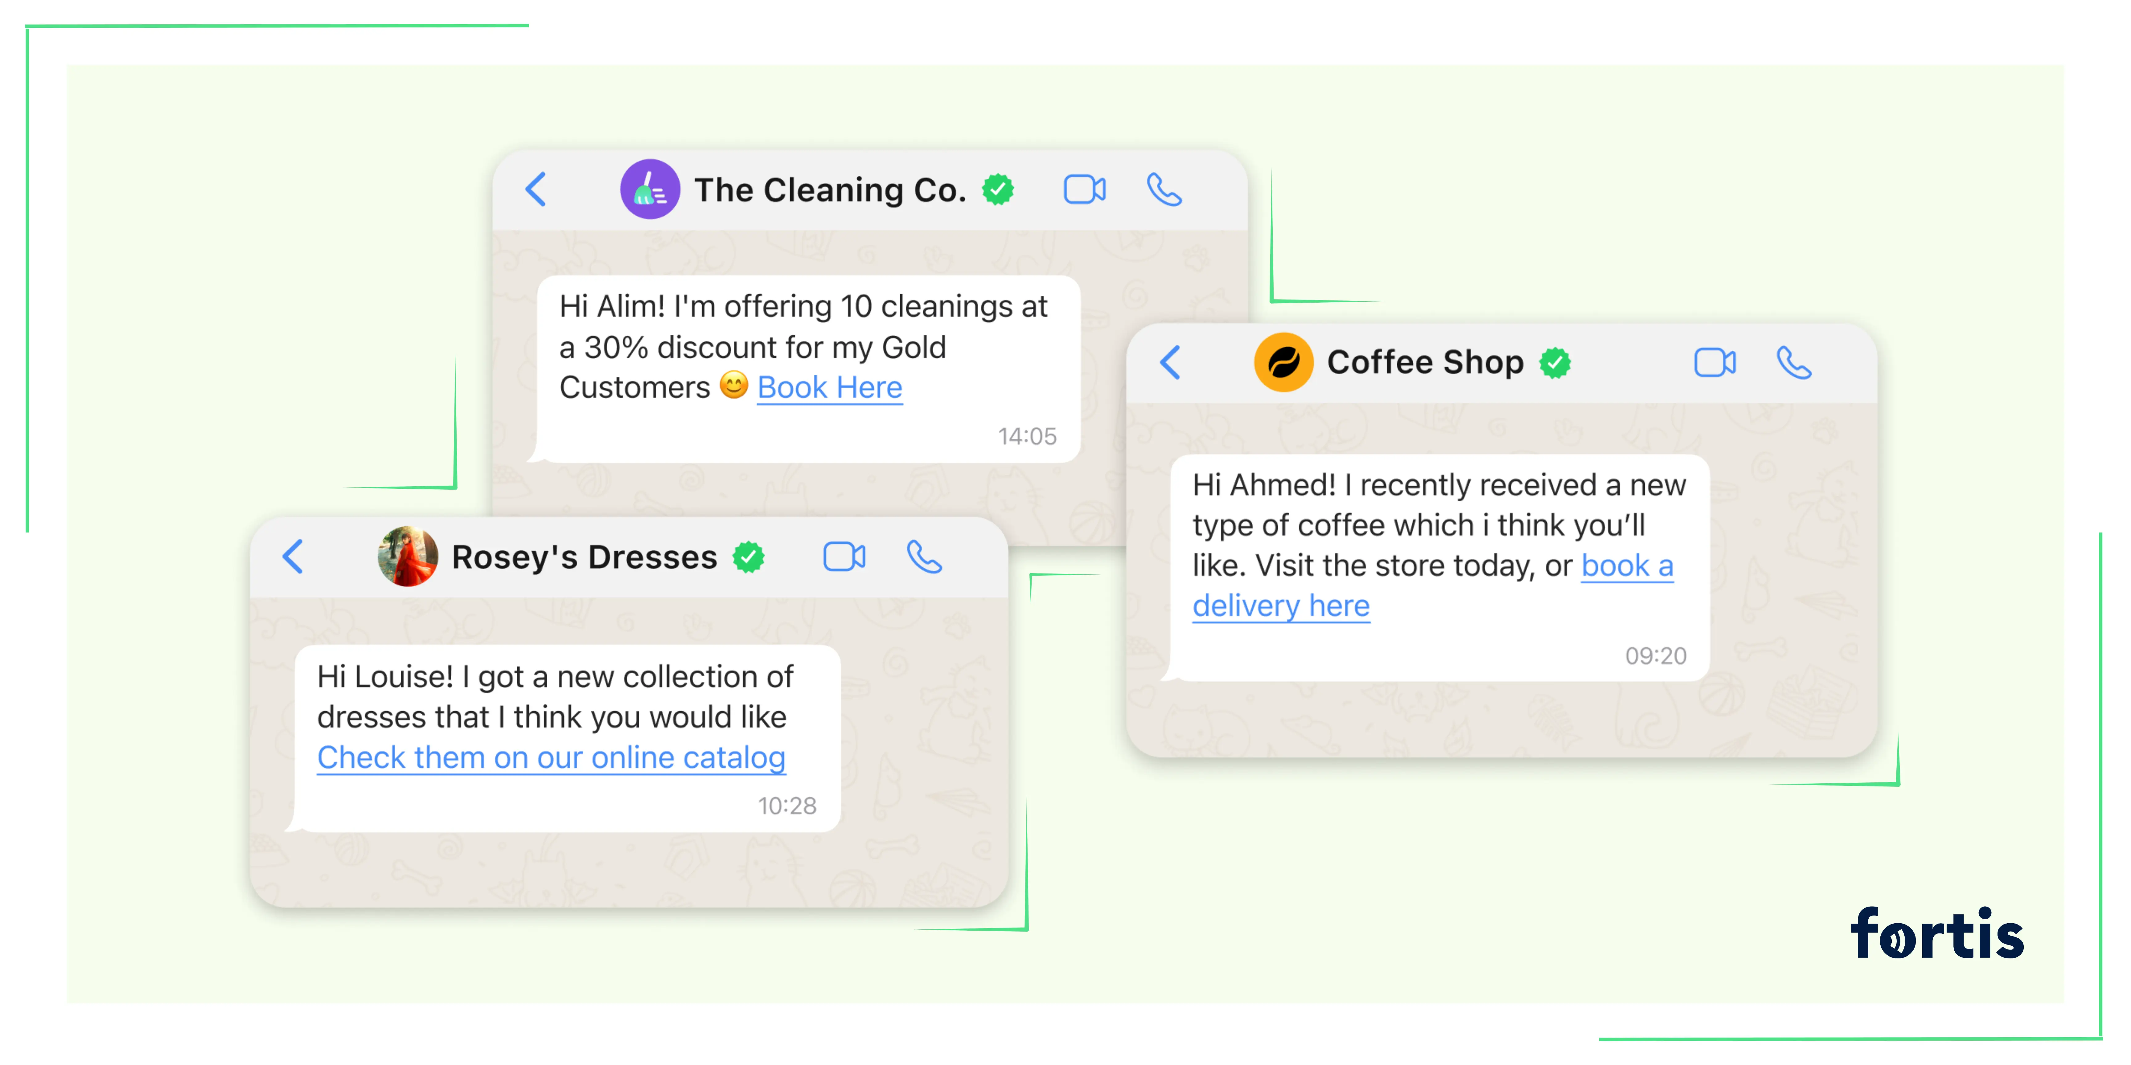This screenshot has height=1065, width=2131.
Task: Click Rosey's Dresses verified badge
Action: pyautogui.click(x=749, y=557)
